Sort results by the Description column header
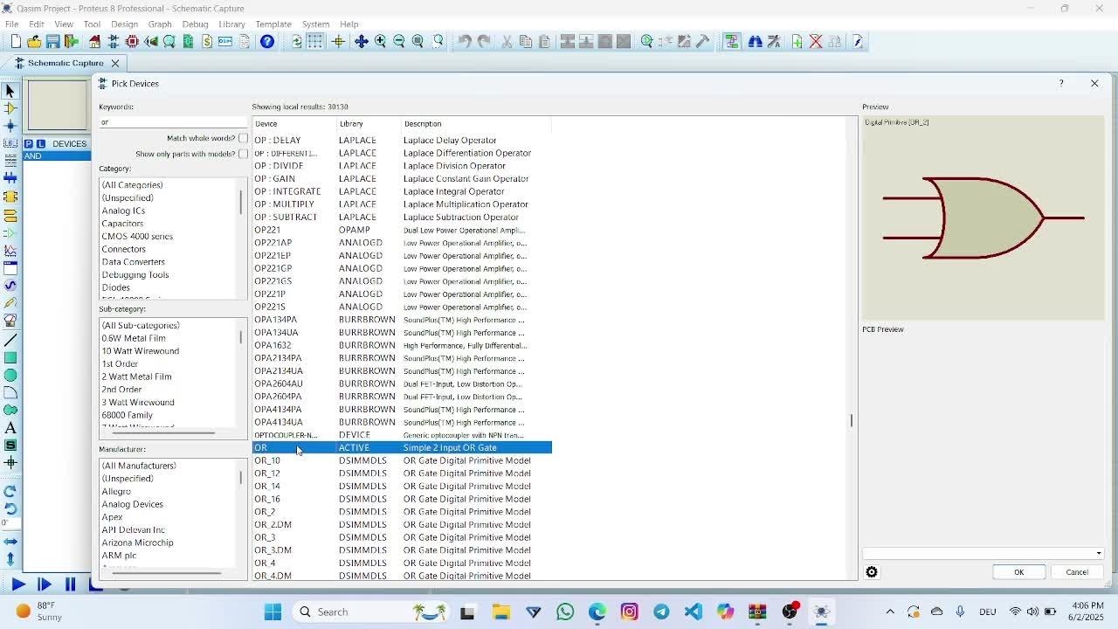The width and height of the screenshot is (1118, 629). [x=476, y=124]
